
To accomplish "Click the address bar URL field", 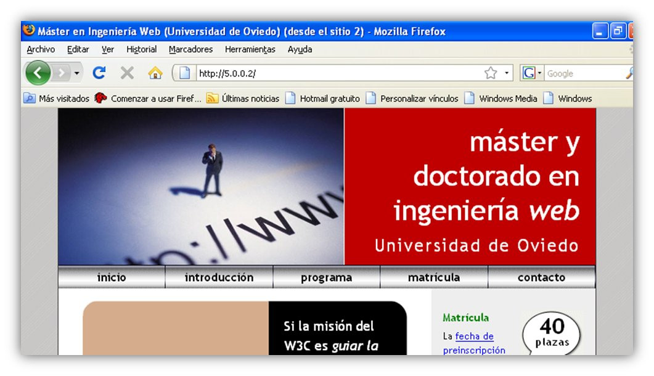I will [338, 73].
